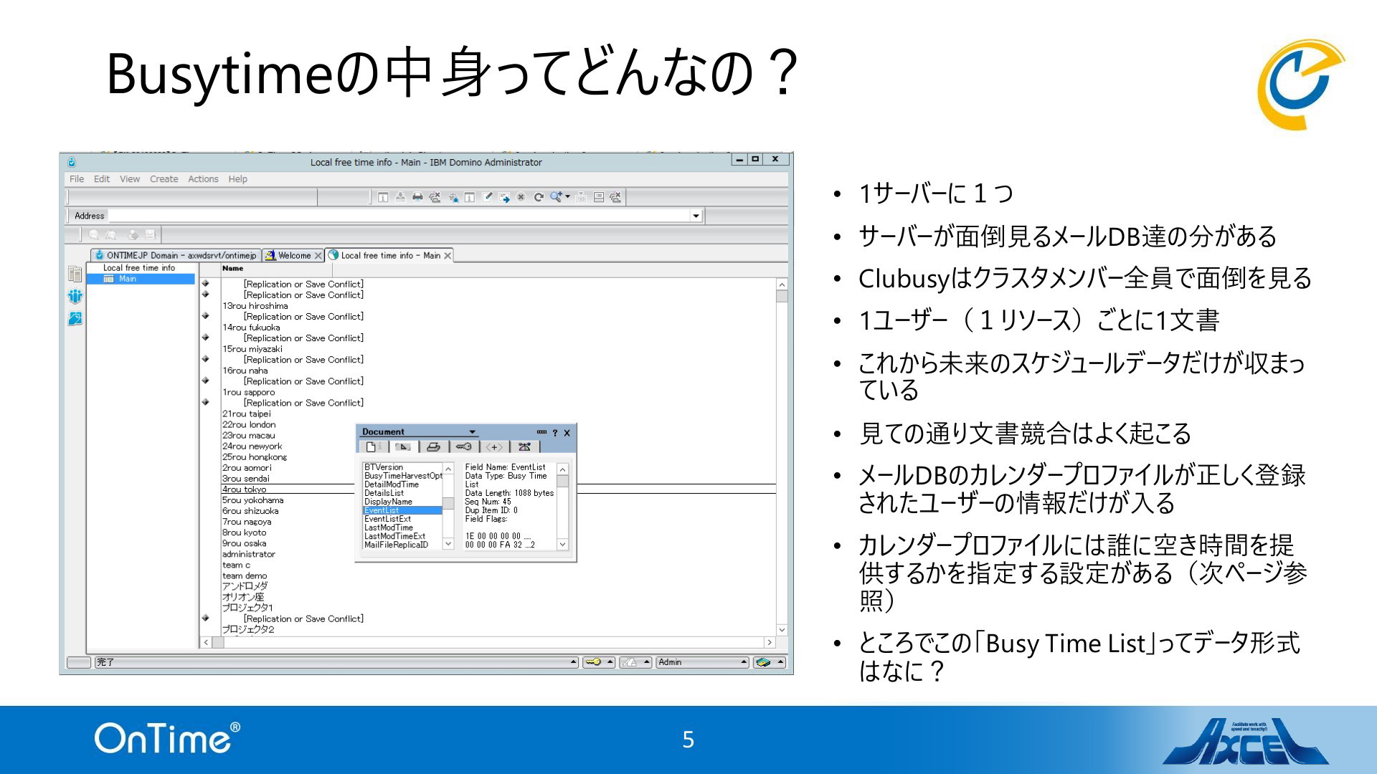Screen dimensions: 1377x774
Task: Click the forward document arrow icon
Action: (505, 197)
